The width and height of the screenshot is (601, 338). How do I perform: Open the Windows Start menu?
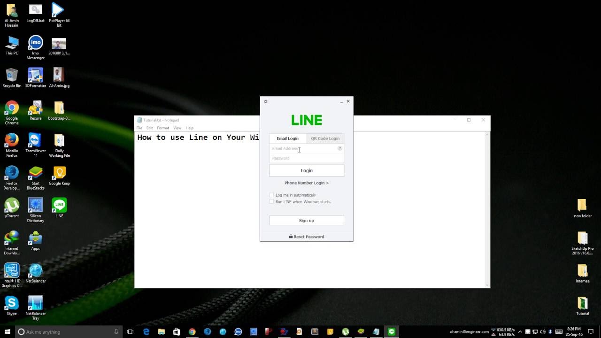(x=7, y=331)
